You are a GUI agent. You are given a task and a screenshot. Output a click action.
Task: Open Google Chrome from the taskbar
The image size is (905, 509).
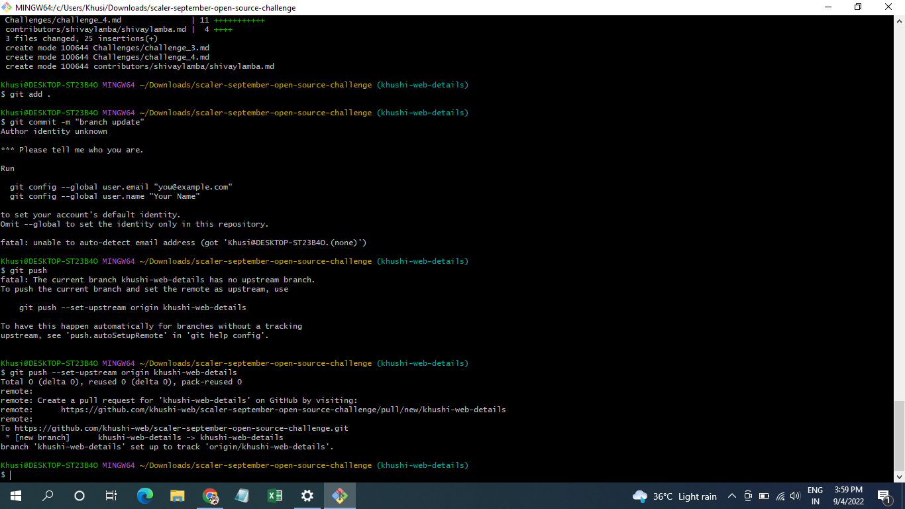(x=211, y=495)
